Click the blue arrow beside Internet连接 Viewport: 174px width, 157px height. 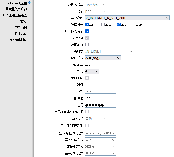pyautogui.click(x=30, y=3)
